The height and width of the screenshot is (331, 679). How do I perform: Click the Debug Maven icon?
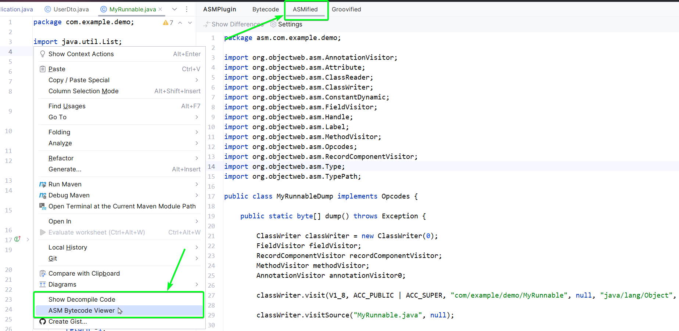pos(43,196)
